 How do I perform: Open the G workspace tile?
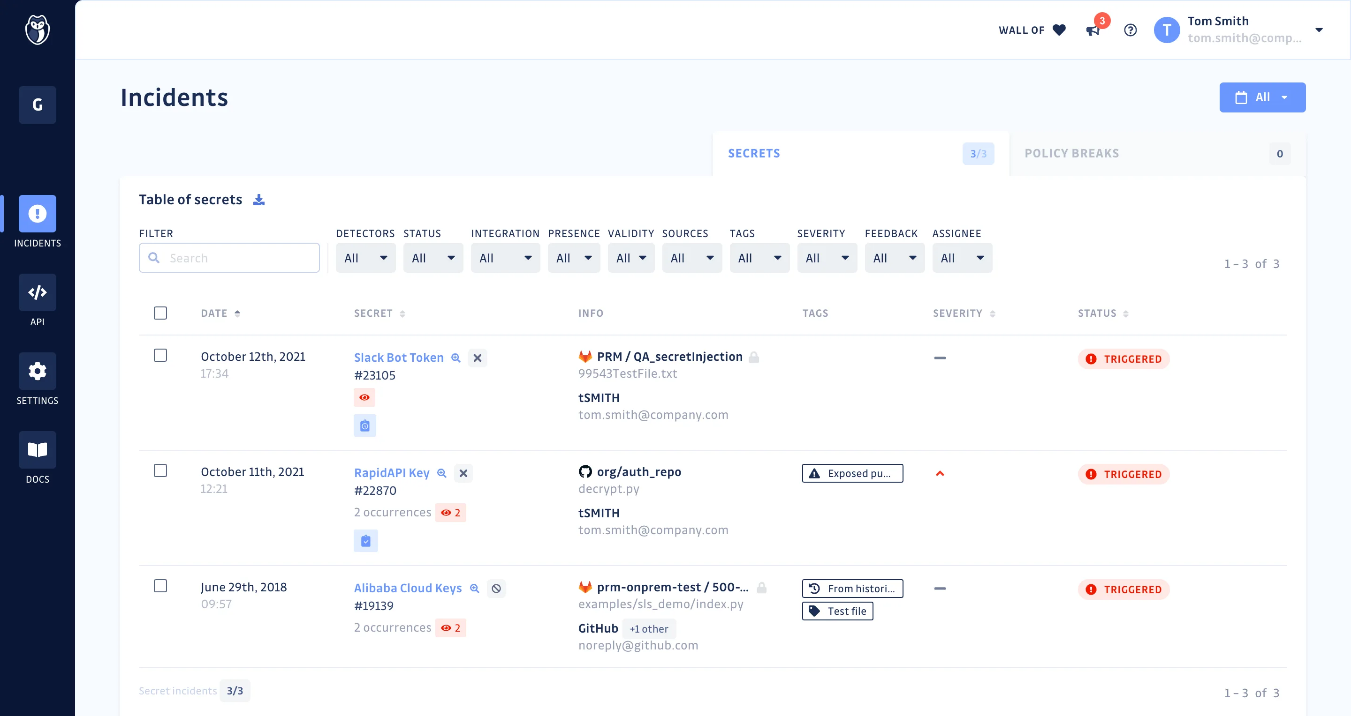37,105
